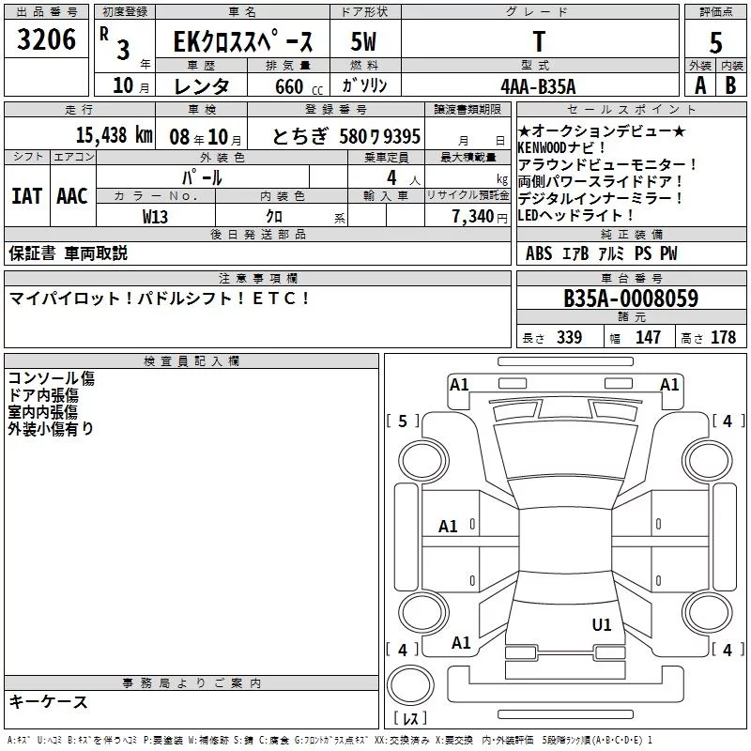
Task: Select the interior grade B cell
Action: pyautogui.click(x=731, y=85)
